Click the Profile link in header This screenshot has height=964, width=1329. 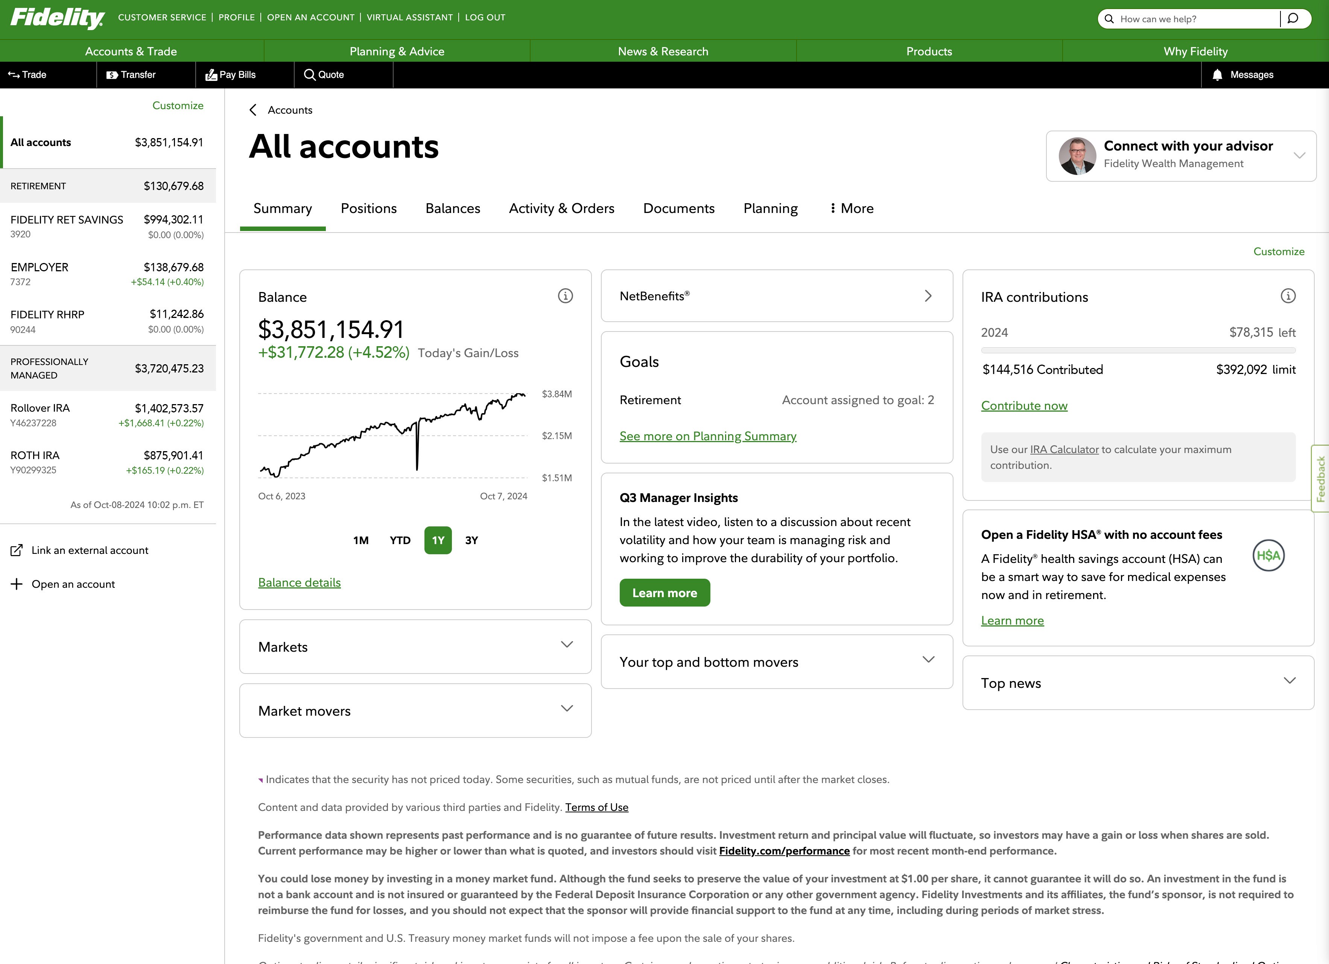tap(237, 18)
